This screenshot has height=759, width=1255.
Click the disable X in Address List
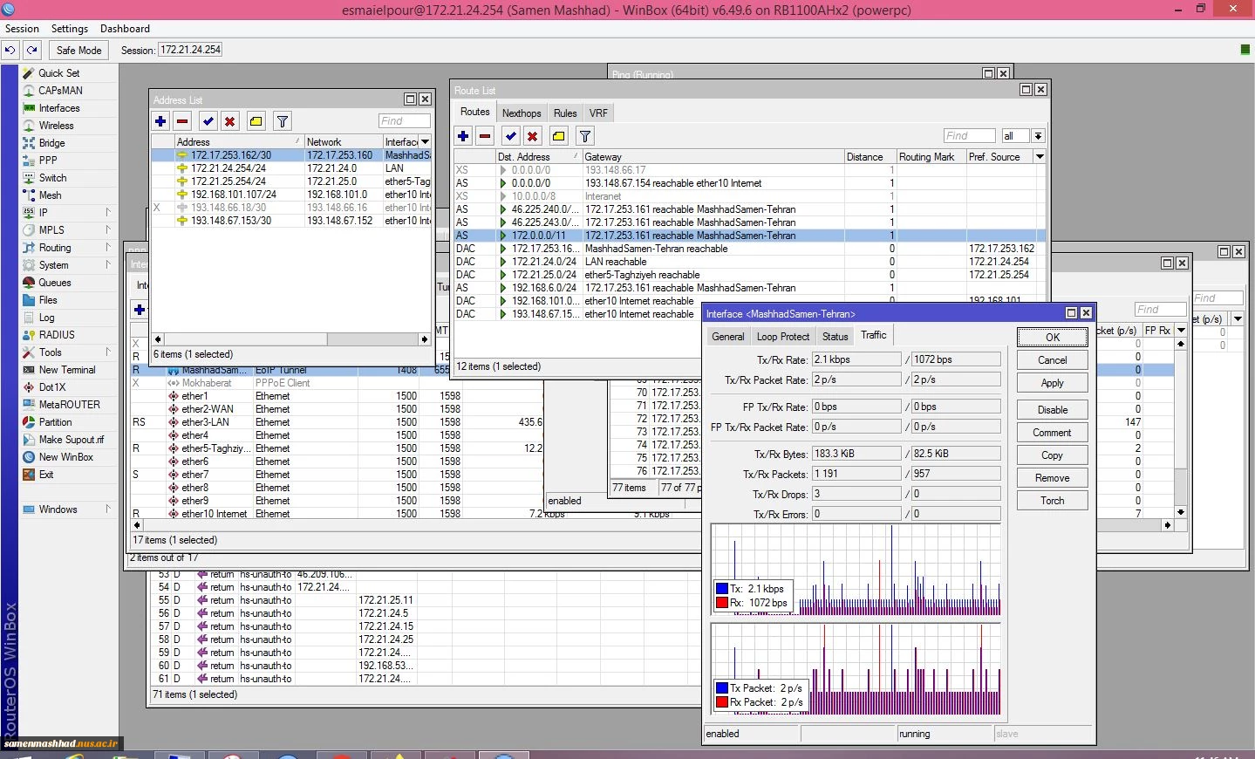tap(230, 121)
